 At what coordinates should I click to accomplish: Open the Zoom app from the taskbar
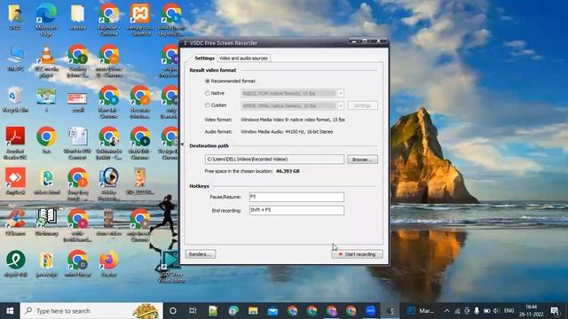click(x=370, y=311)
